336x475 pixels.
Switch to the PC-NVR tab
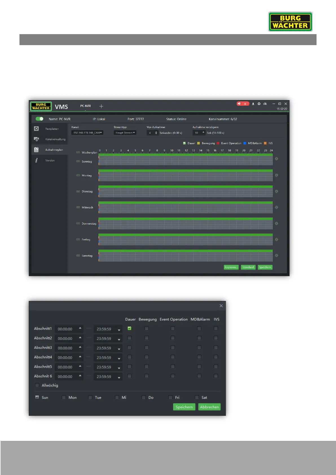point(85,106)
